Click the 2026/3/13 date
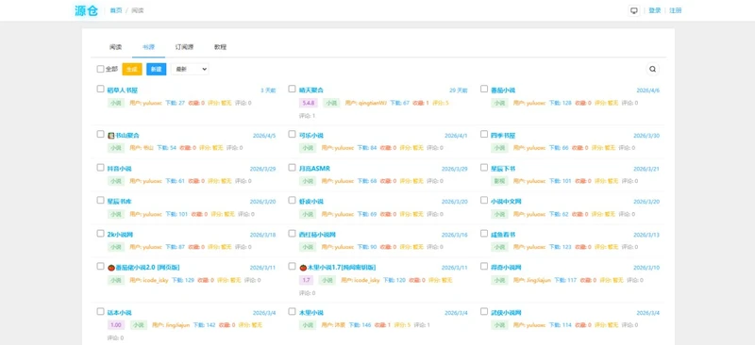The width and height of the screenshot is (755, 345). pos(646,235)
